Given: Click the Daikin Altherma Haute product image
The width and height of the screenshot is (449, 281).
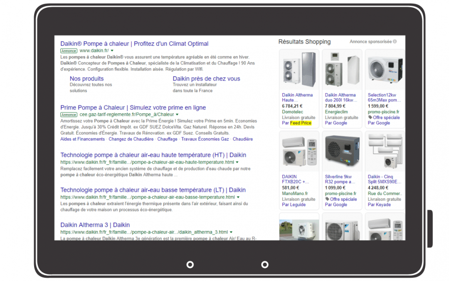Looking at the screenshot, I should point(299,70).
